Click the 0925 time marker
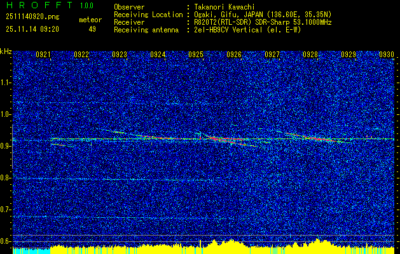Viewport: 400px width, 254px height. [x=196, y=54]
